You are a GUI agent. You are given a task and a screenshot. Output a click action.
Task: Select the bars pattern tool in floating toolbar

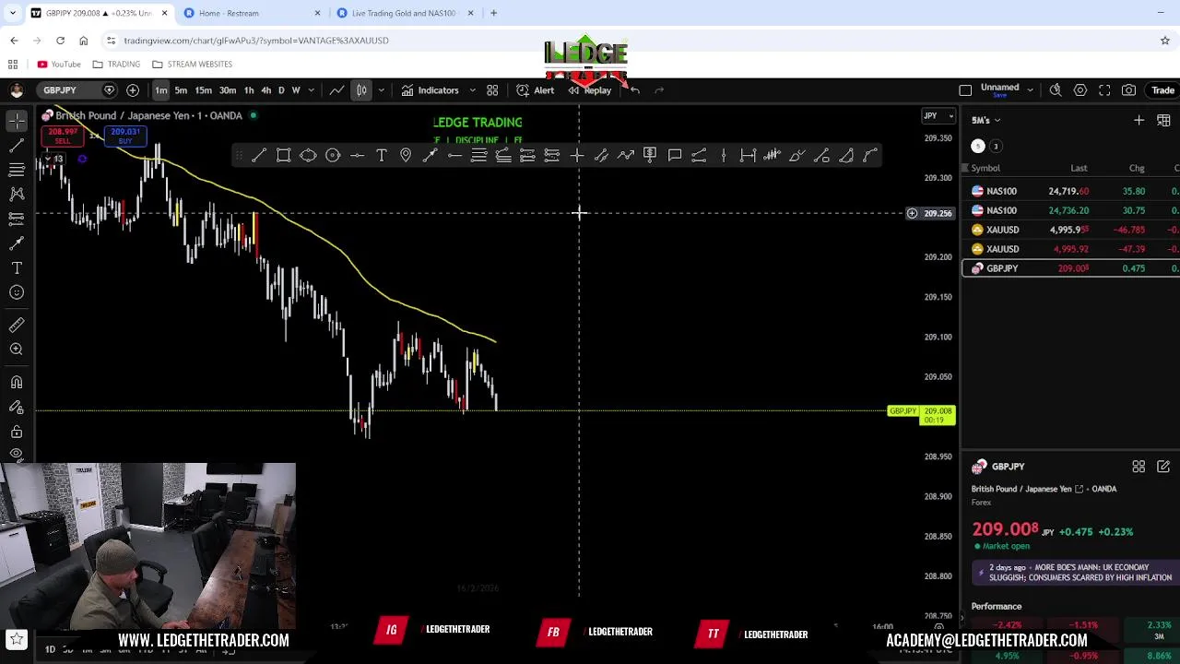773,156
